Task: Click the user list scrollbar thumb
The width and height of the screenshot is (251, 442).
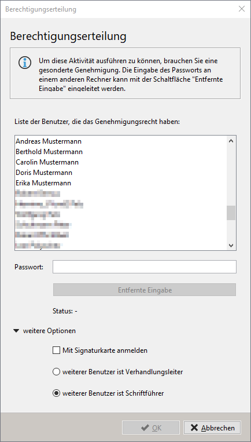Action: pyautogui.click(x=231, y=213)
